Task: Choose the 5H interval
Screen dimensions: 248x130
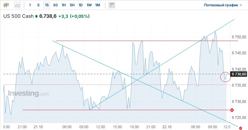Action: (x=72, y=5)
